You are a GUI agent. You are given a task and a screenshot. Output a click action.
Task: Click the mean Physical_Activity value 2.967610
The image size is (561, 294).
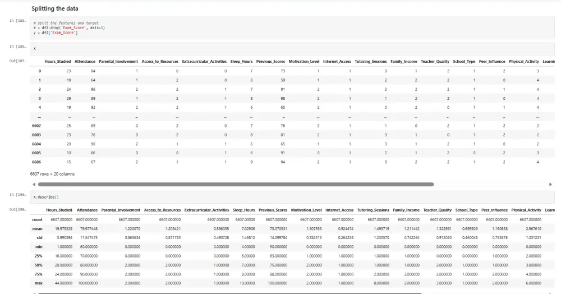[534, 229]
